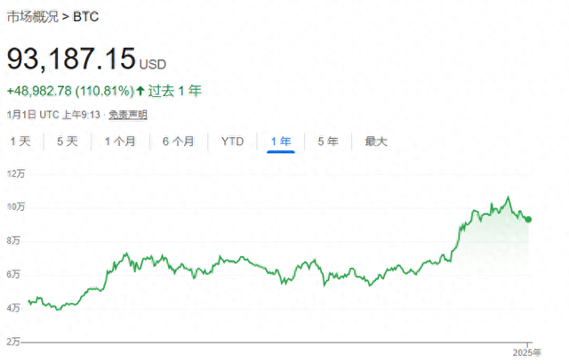
Task: Choose the 6 个月 range tab
Action: [x=179, y=142]
